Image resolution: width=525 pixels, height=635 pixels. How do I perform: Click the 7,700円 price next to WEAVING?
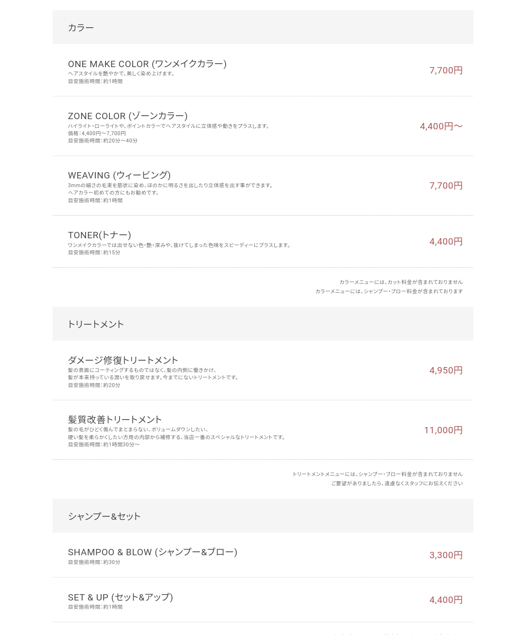point(446,186)
